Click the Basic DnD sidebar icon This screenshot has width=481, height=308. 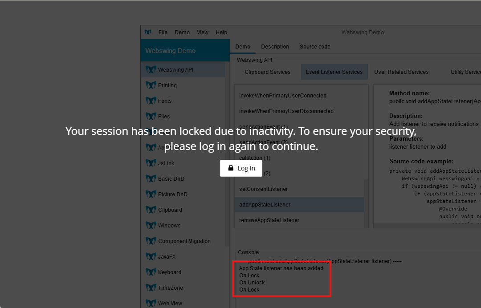coord(151,179)
